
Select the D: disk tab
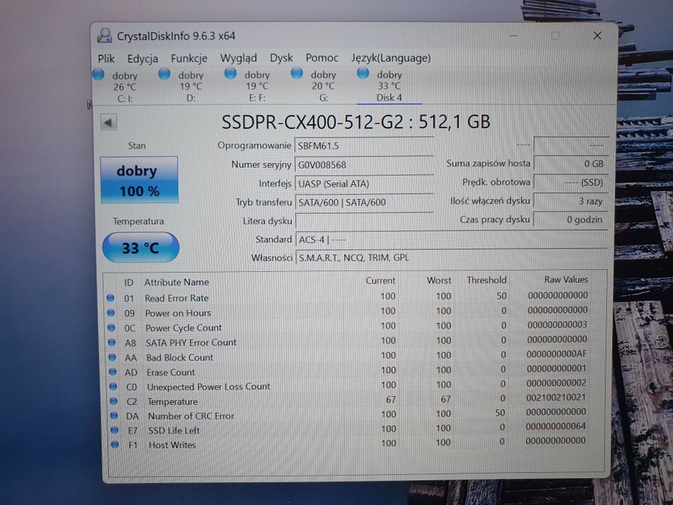[190, 87]
